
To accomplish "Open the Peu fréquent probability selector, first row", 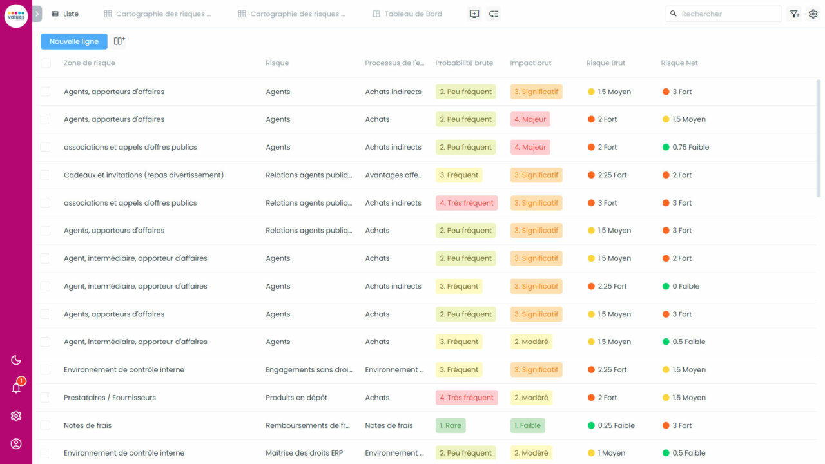I will [465, 91].
